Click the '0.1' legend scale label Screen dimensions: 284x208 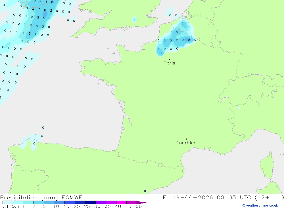(5, 206)
